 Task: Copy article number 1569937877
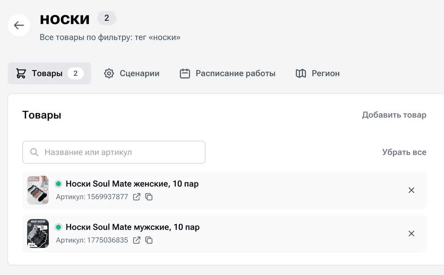tap(149, 196)
